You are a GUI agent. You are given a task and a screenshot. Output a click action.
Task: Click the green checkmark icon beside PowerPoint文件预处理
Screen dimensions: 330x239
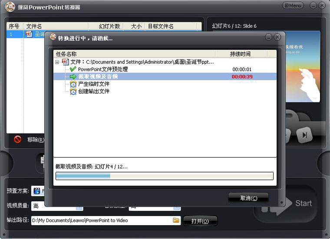click(x=73, y=69)
